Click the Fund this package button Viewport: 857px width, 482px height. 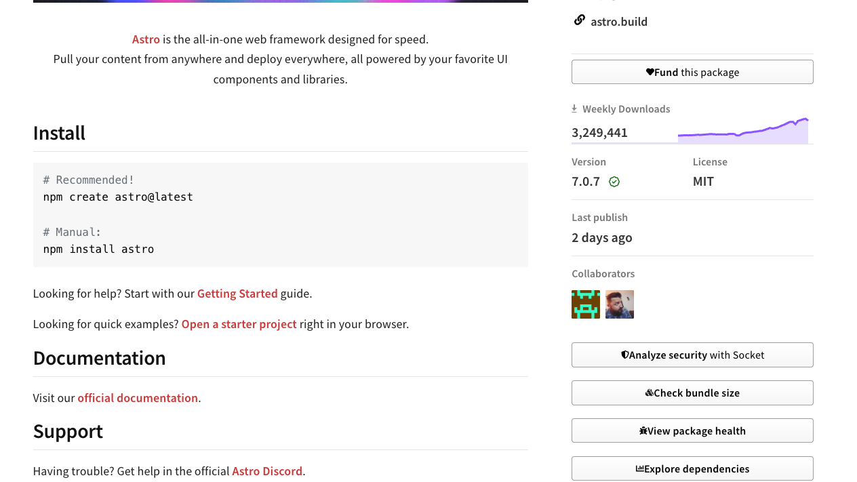point(692,72)
